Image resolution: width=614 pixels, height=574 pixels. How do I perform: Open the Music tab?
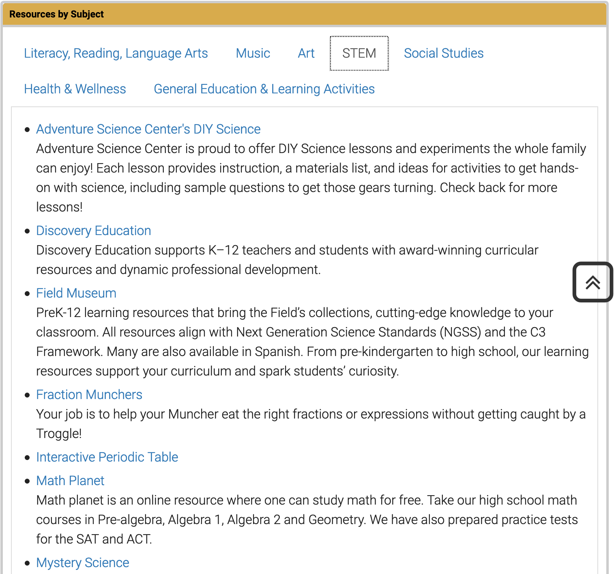pyautogui.click(x=253, y=53)
